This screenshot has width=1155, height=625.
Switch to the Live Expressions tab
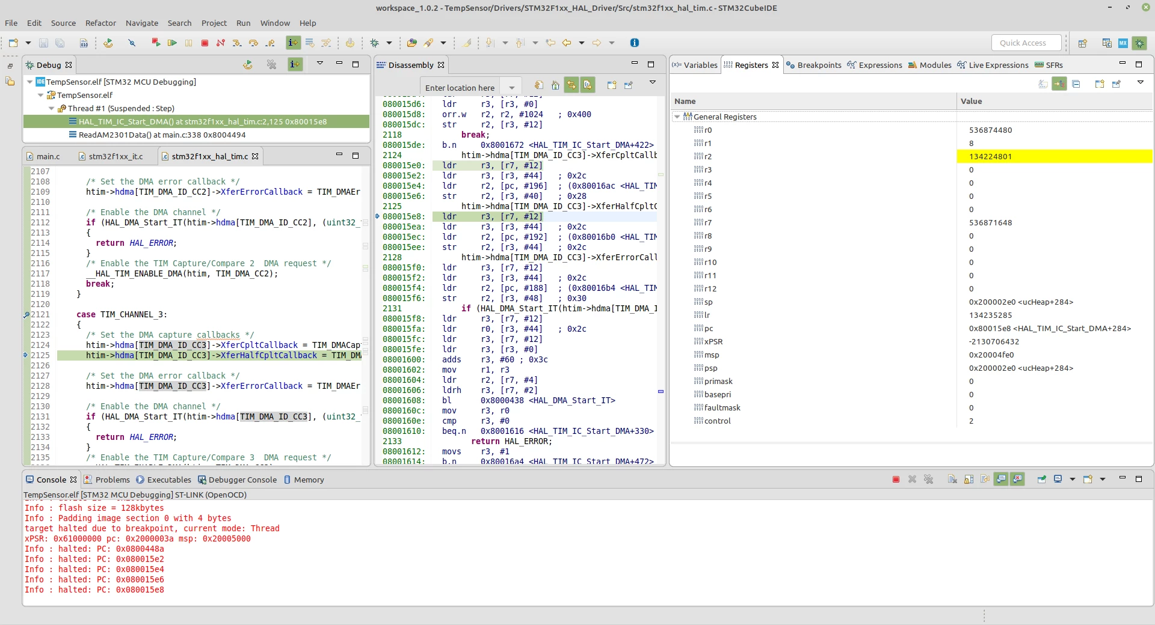tap(993, 65)
